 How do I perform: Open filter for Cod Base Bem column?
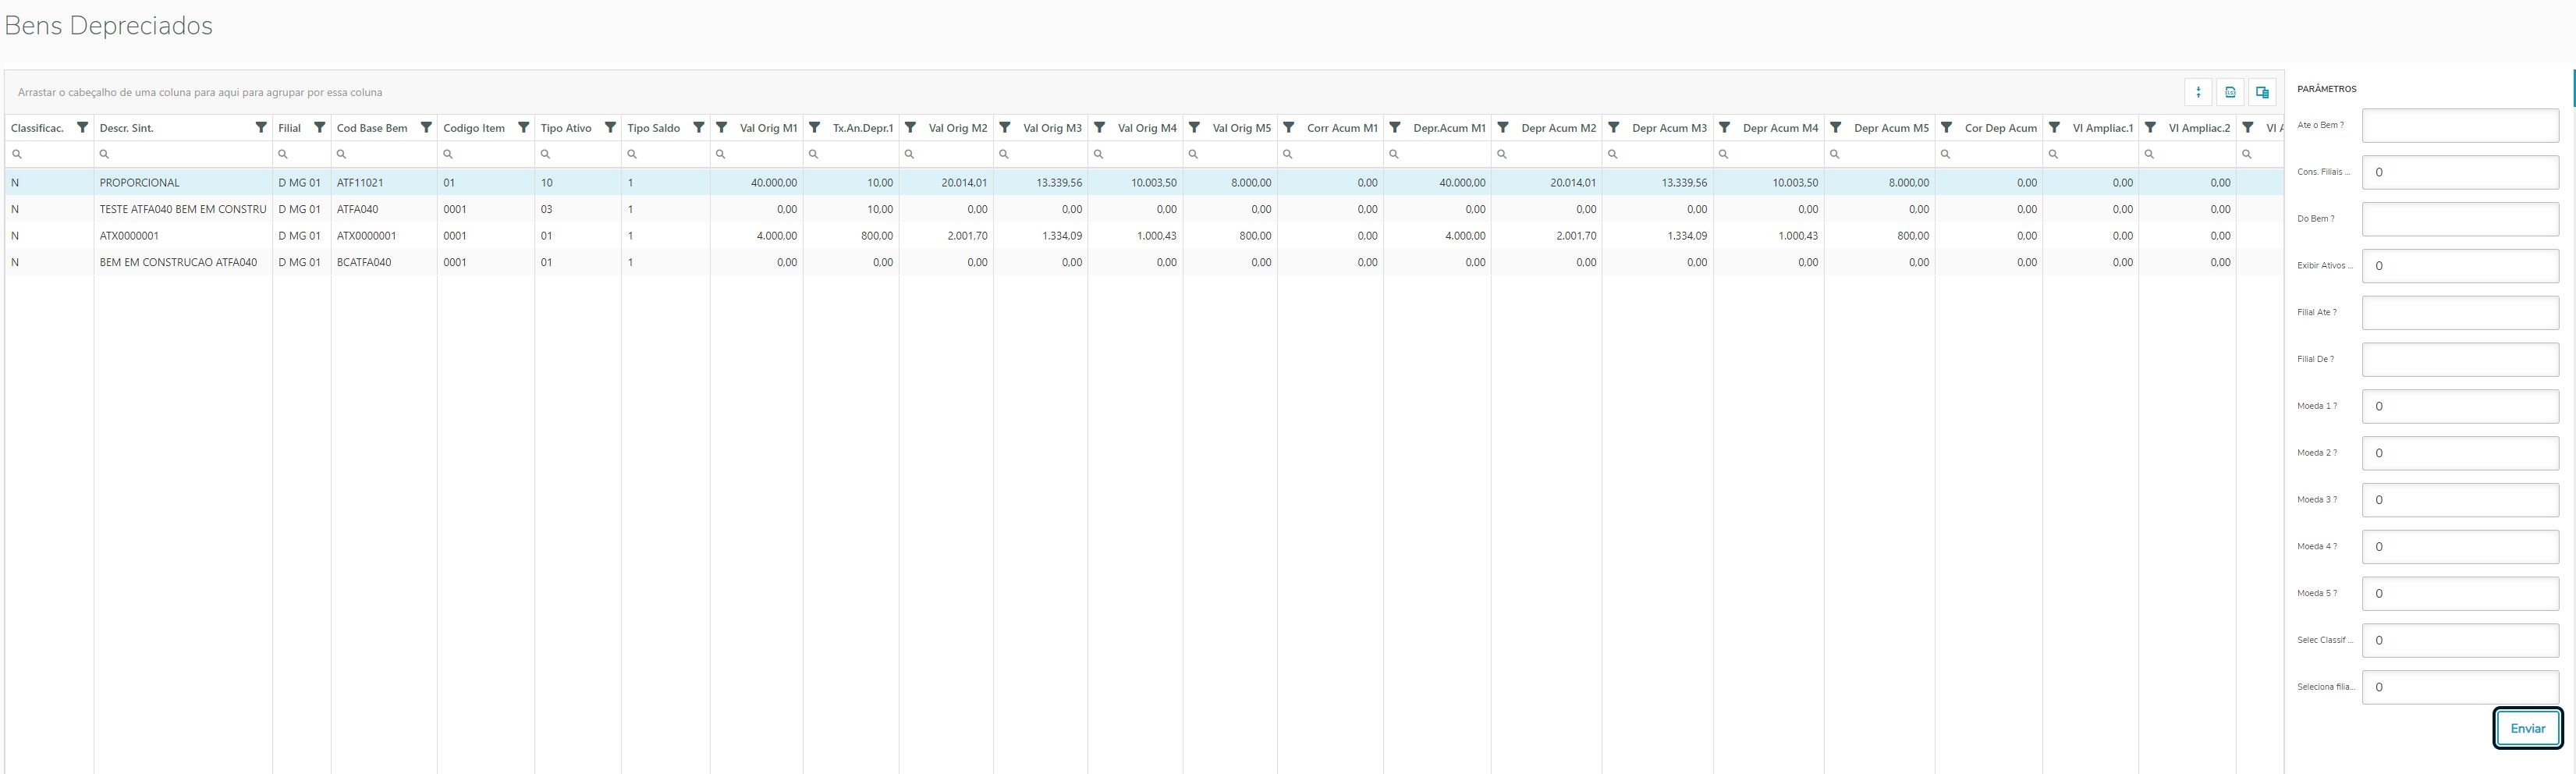pyautogui.click(x=425, y=128)
